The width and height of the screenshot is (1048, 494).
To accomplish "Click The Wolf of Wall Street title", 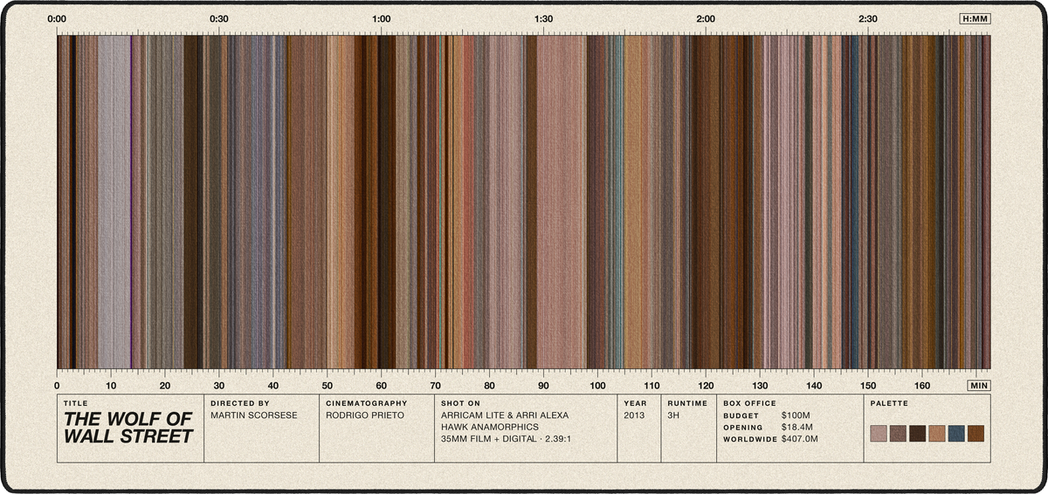I will 128,428.
